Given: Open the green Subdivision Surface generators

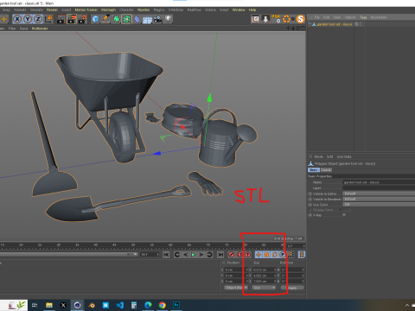Looking at the screenshot, I should point(116,19).
